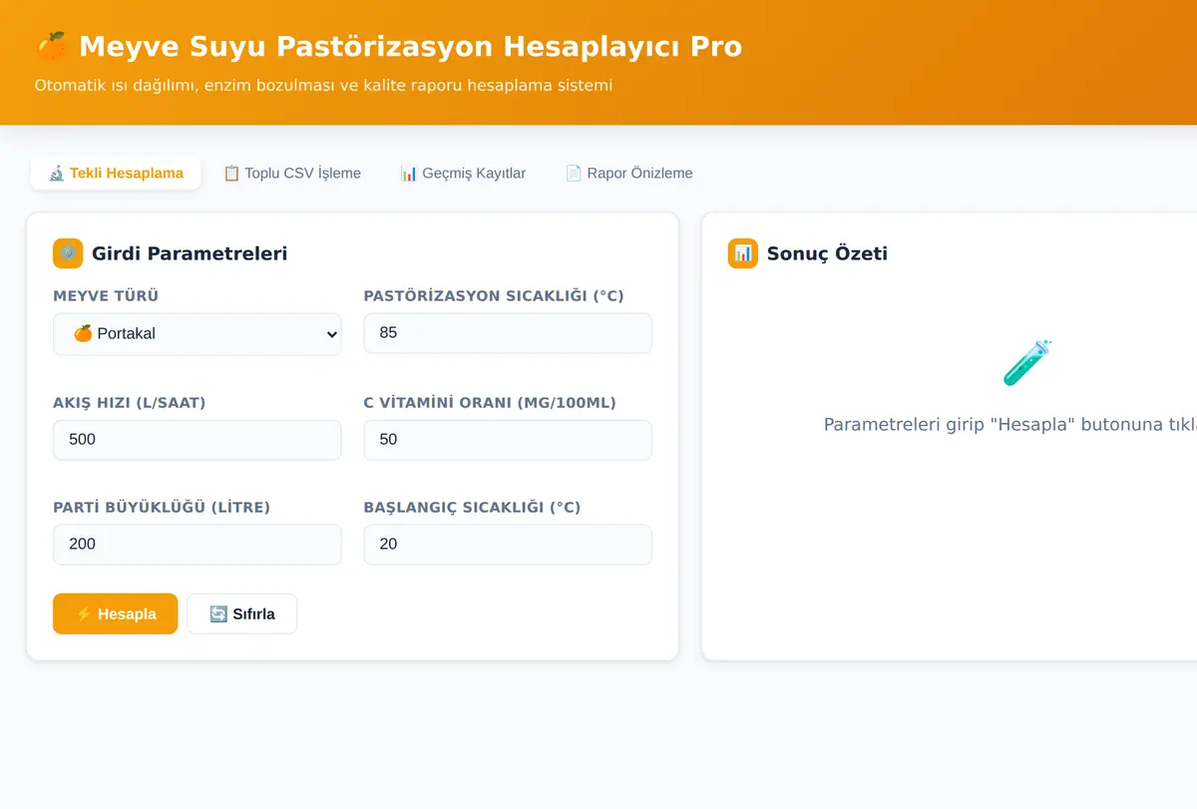This screenshot has width=1197, height=809.
Task: Open the Meyve Türü dropdown
Action: point(198,334)
